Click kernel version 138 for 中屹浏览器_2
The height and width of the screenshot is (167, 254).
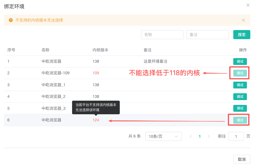96,96
